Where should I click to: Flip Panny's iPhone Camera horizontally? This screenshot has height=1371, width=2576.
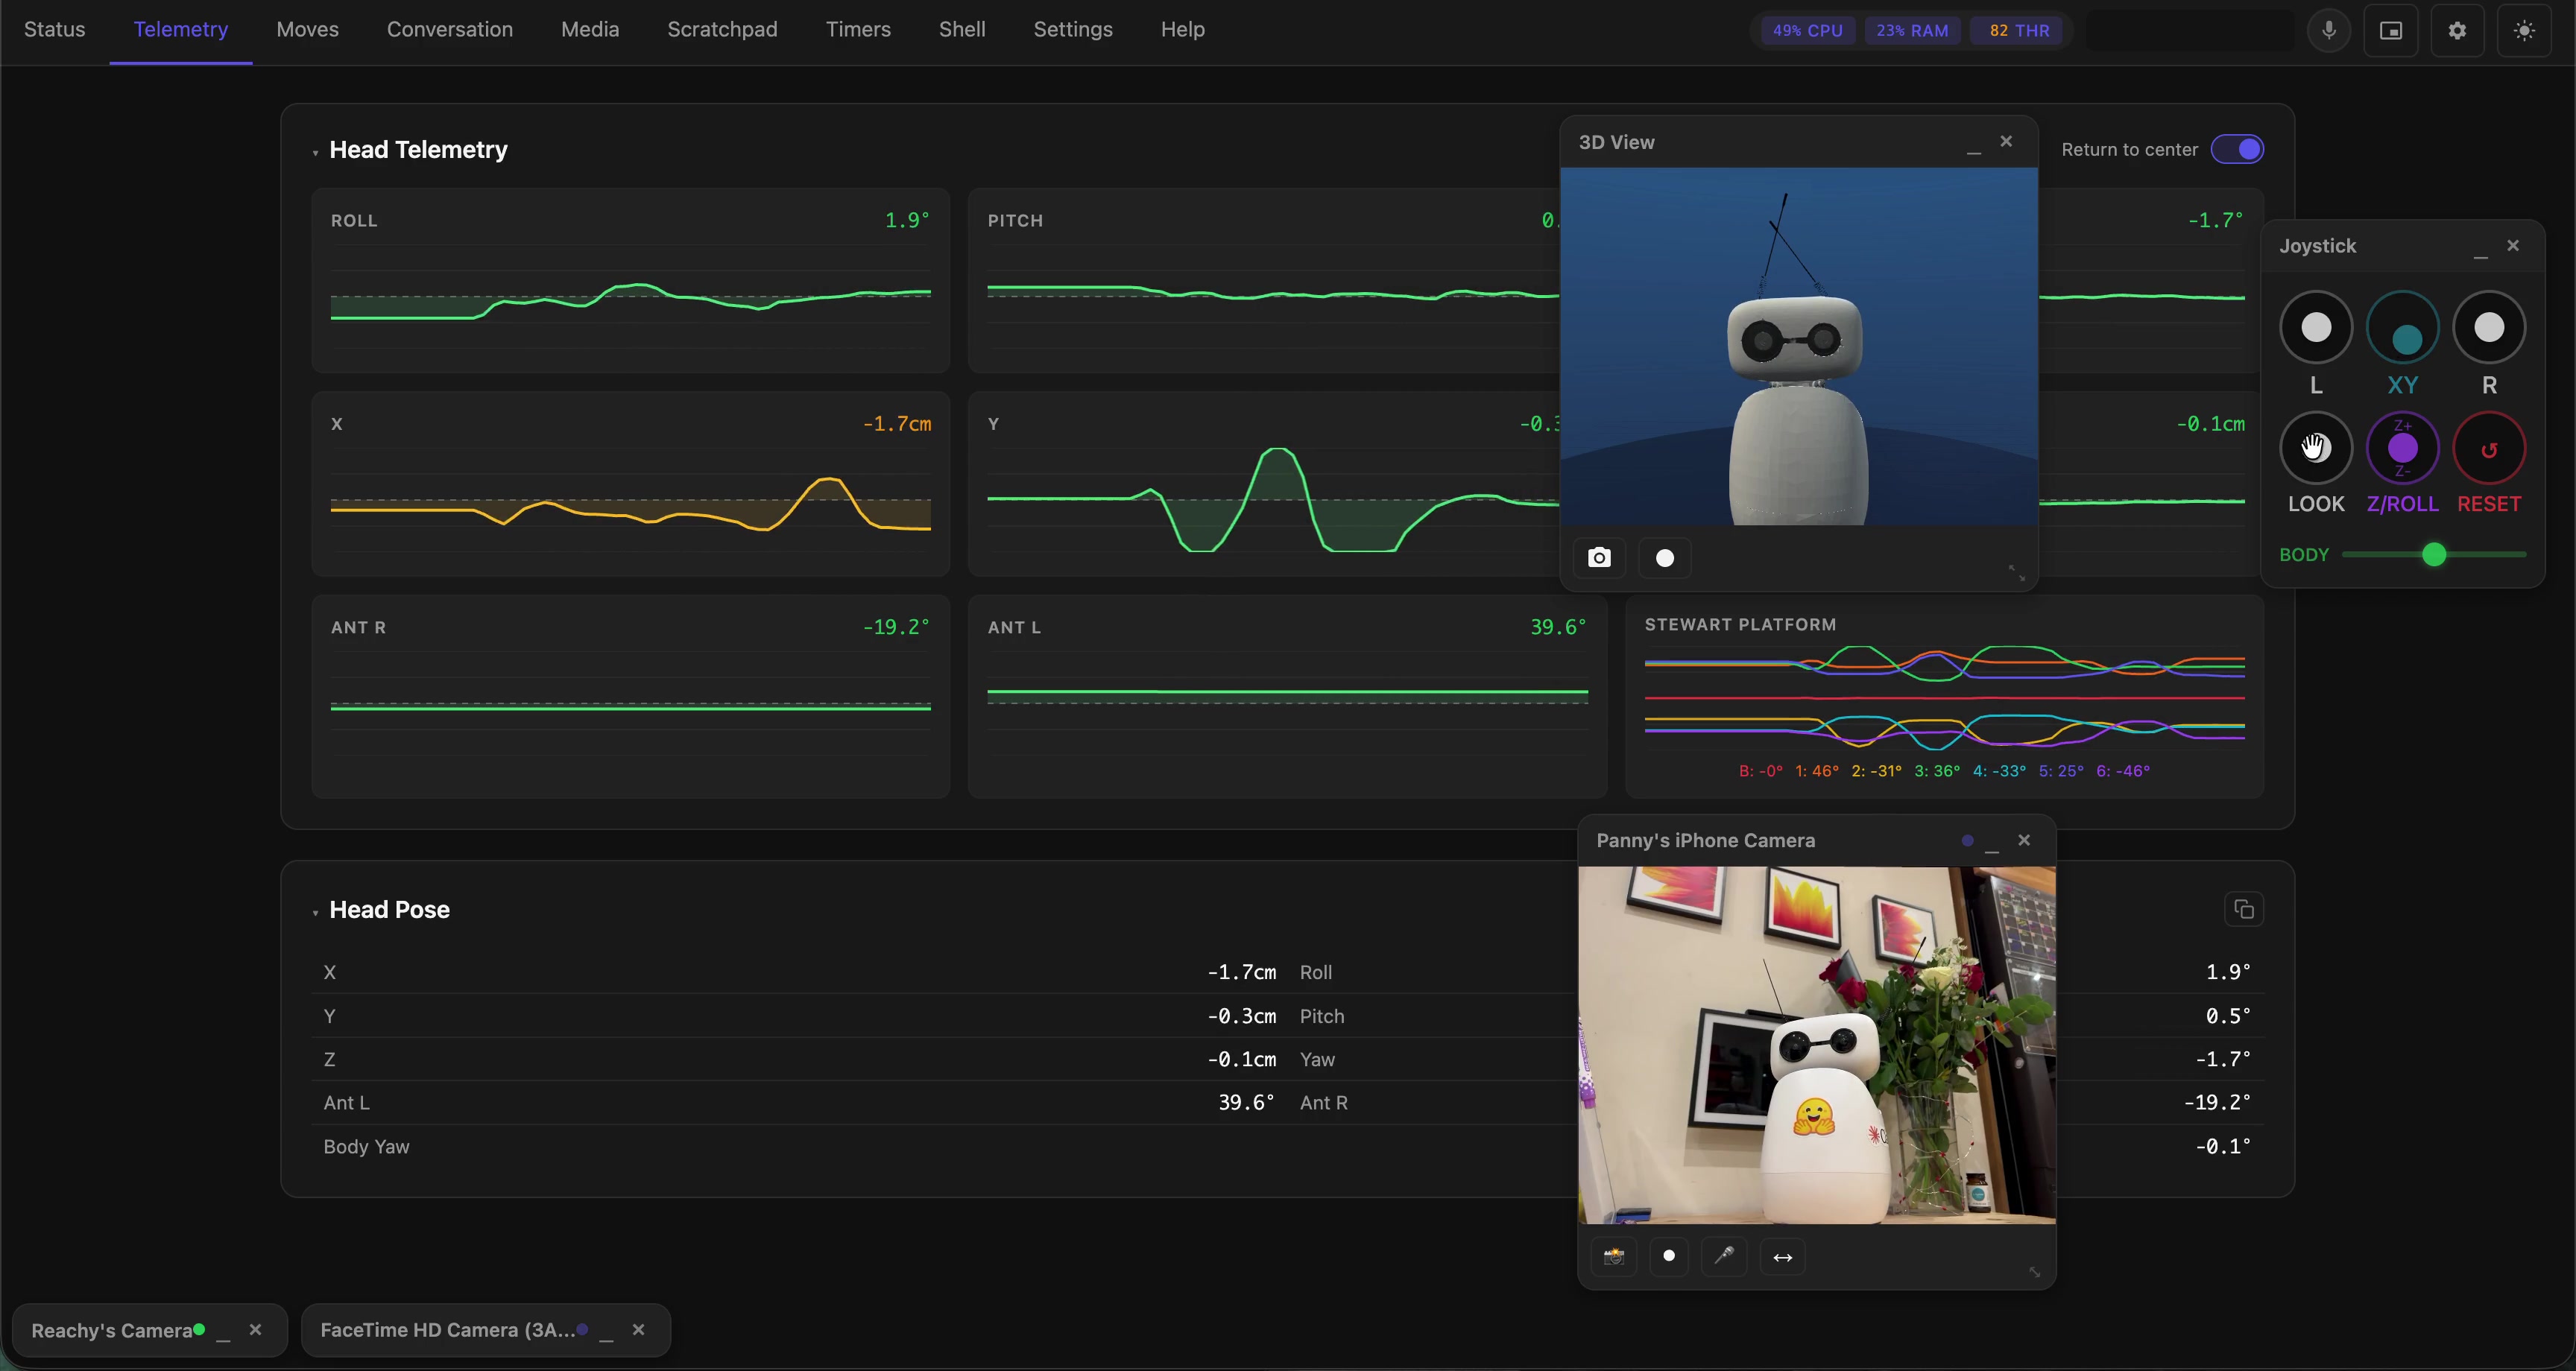pos(1782,1256)
